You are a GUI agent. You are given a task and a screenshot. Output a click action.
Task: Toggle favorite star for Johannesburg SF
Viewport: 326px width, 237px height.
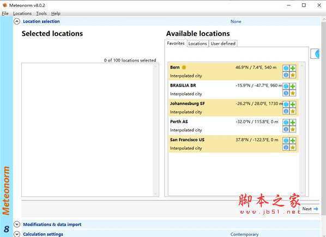coord(293,111)
